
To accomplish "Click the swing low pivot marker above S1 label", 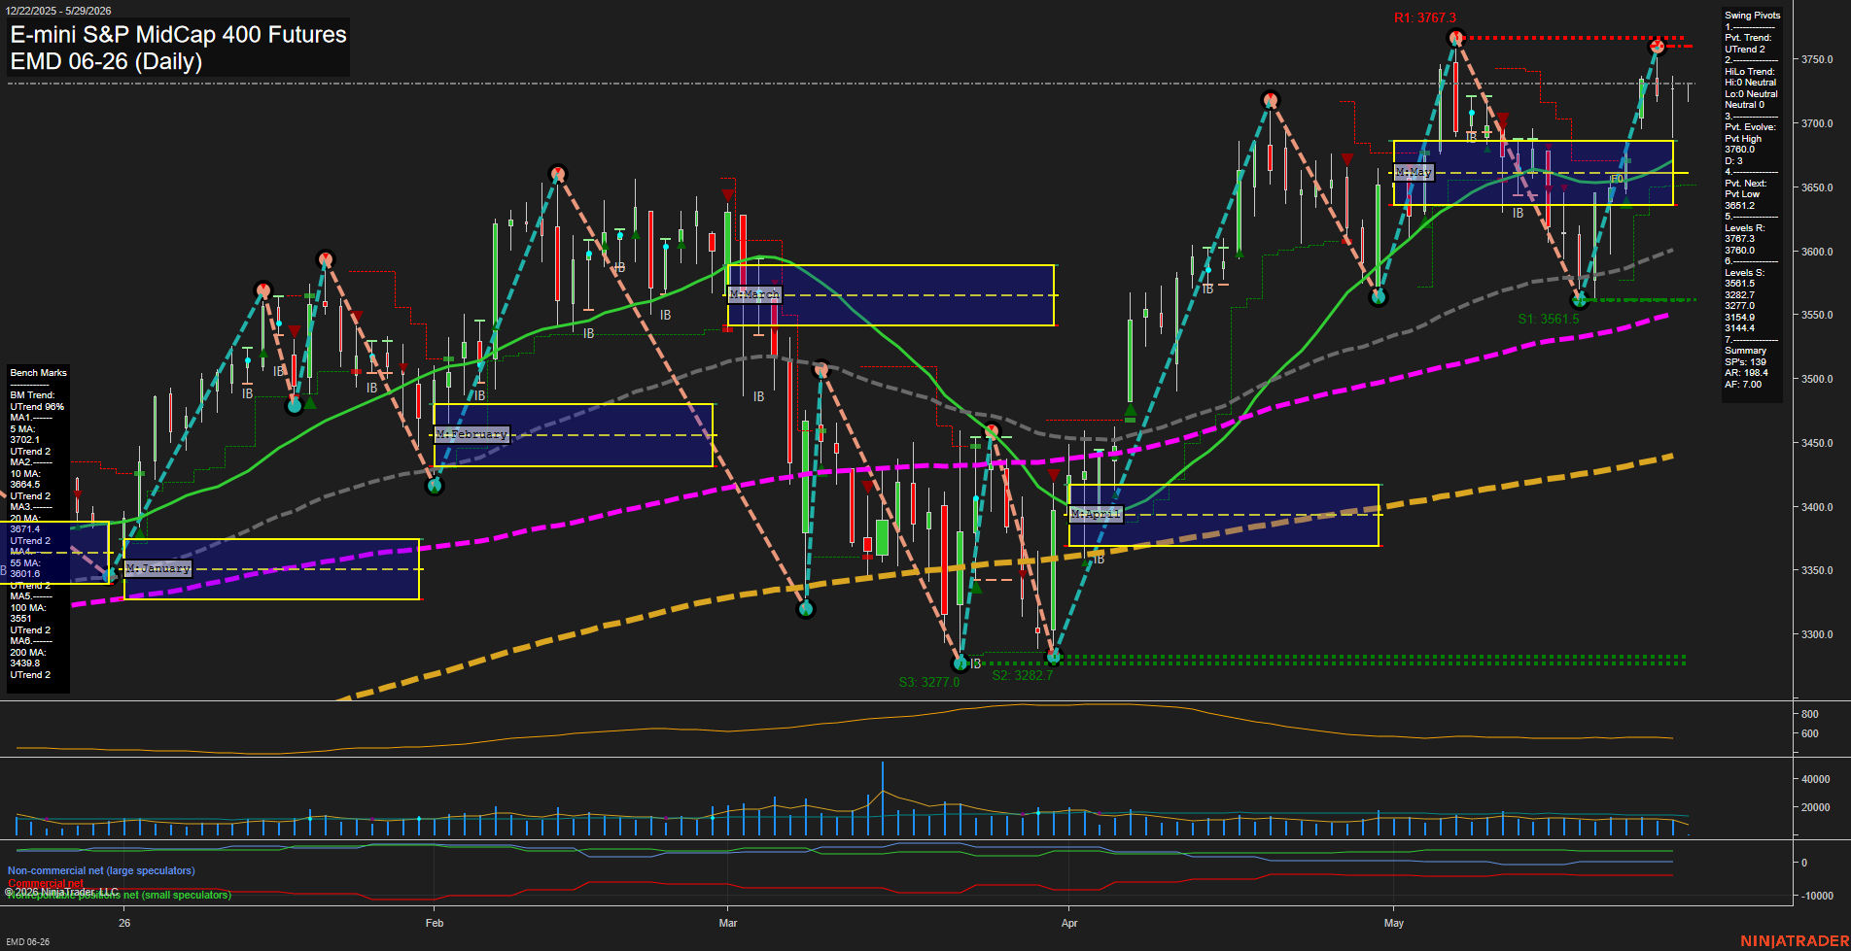I will tap(1579, 300).
